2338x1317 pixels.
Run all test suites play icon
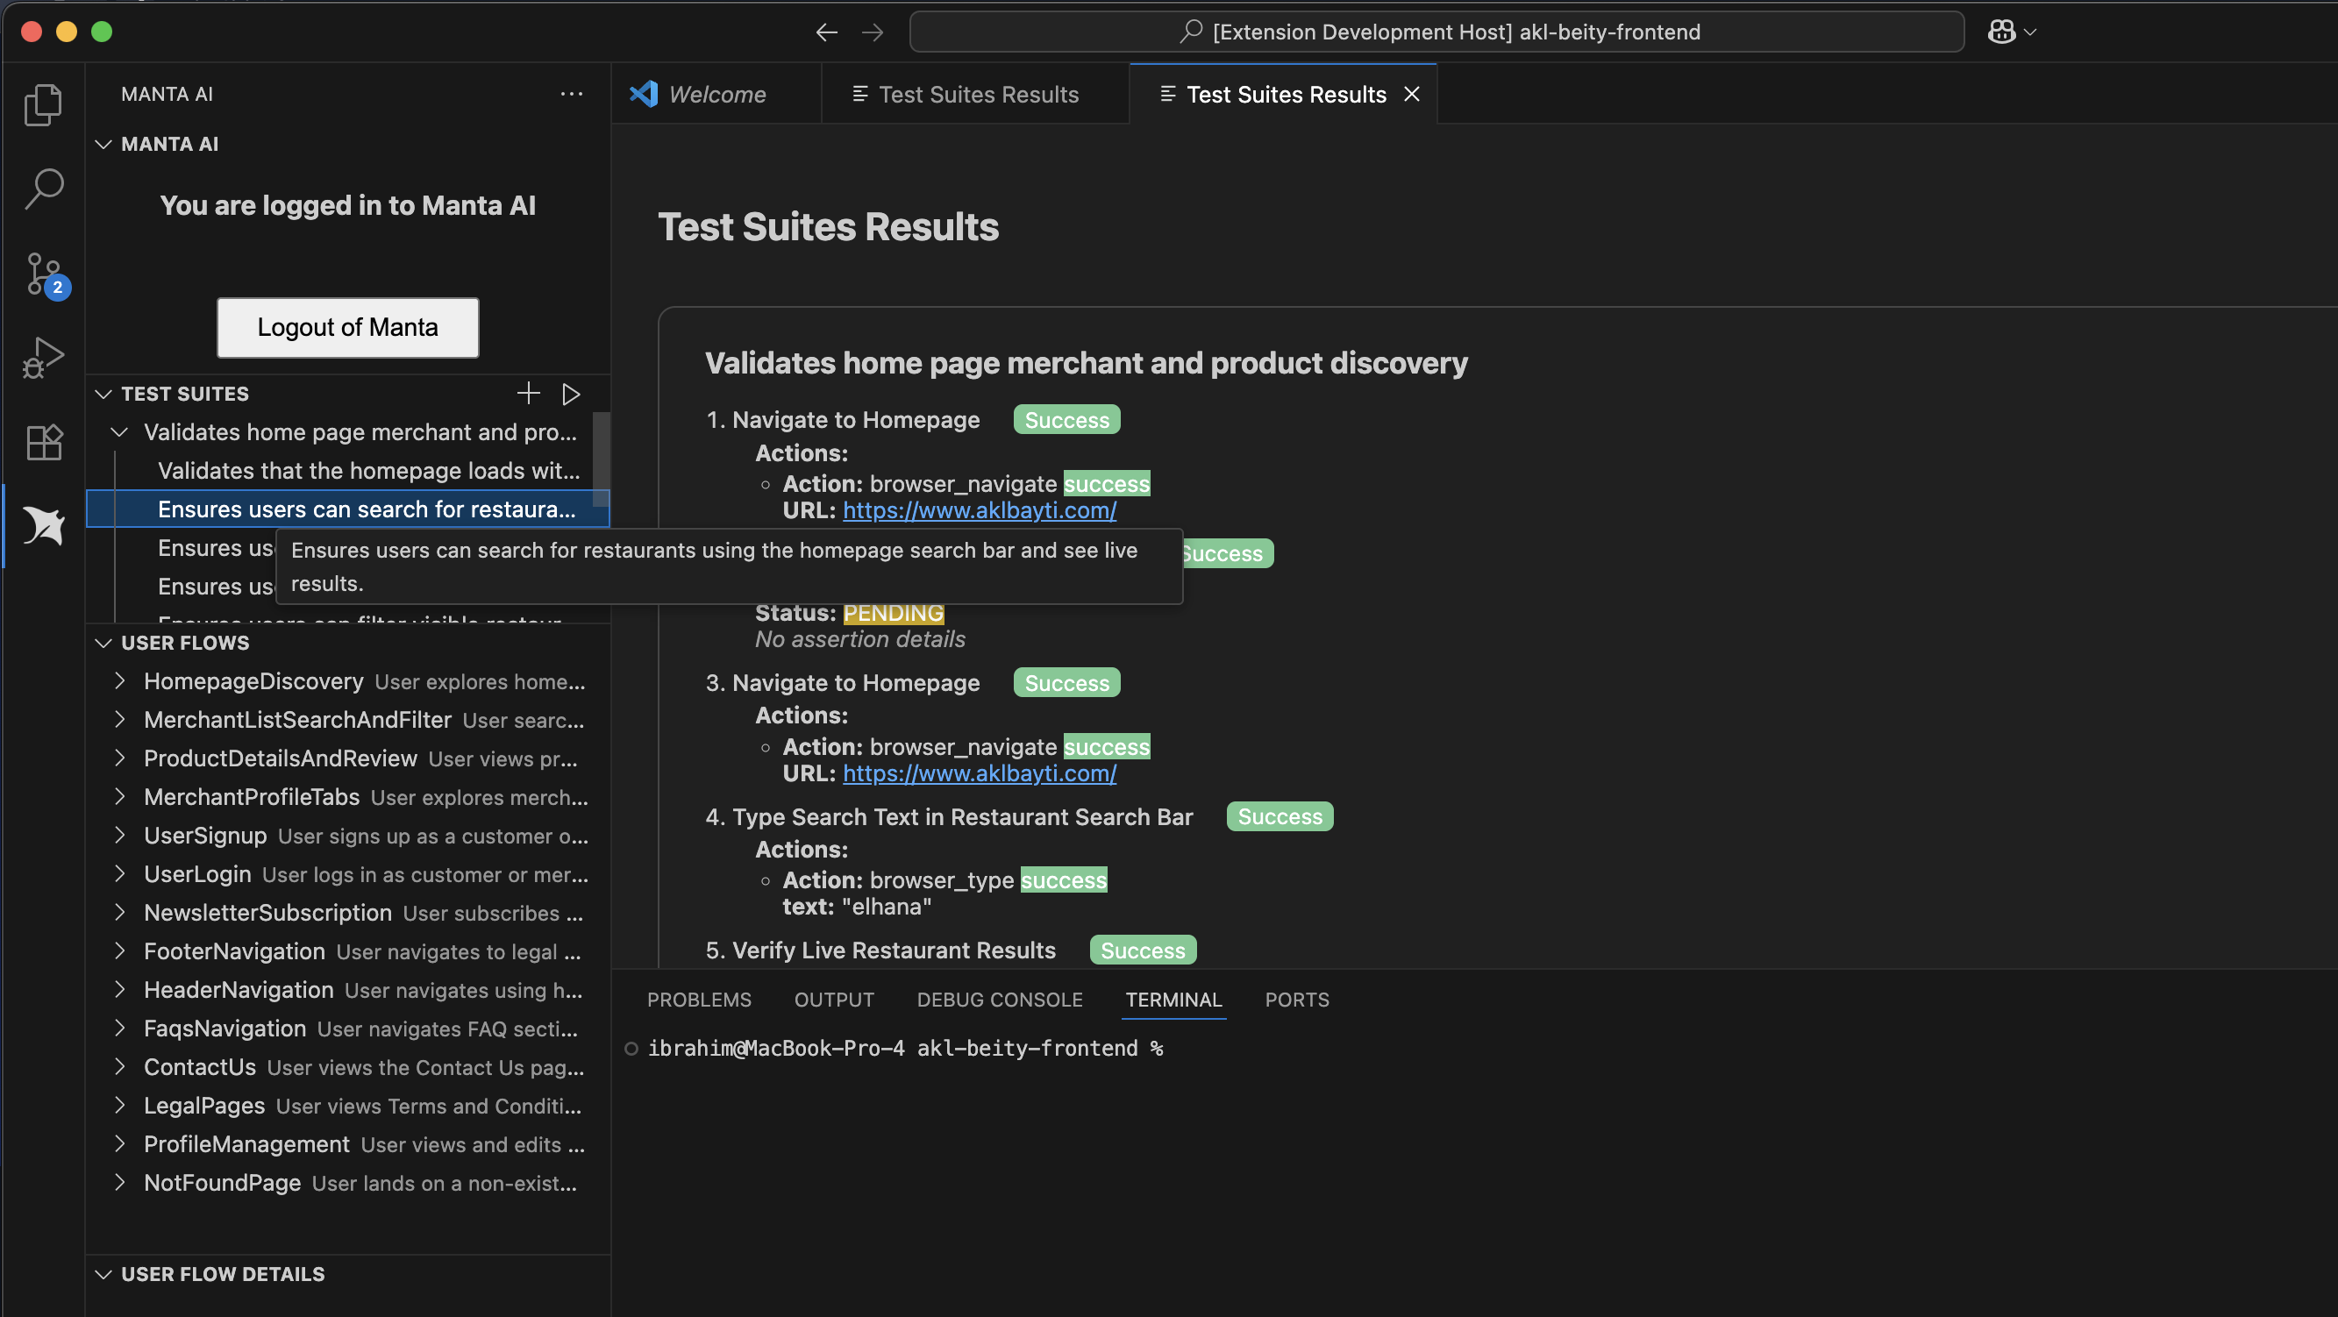pos(571,393)
